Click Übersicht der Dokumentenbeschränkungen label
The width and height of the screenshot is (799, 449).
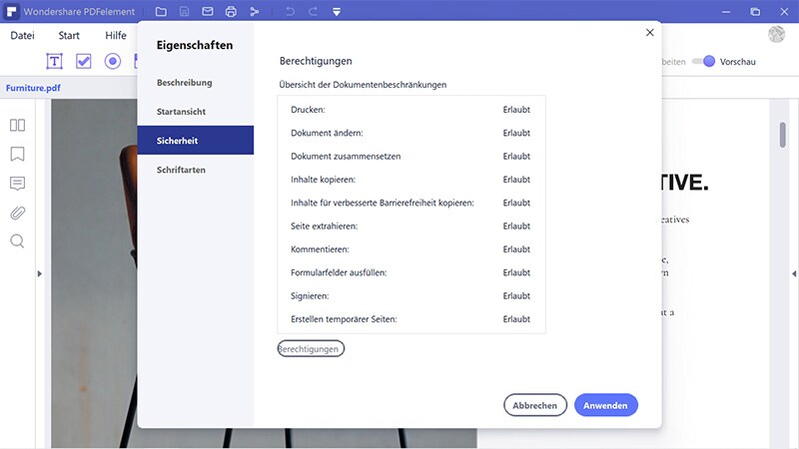coord(363,85)
